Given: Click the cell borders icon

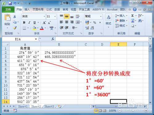Looking at the screenshot, I should click(x=24, y=28).
